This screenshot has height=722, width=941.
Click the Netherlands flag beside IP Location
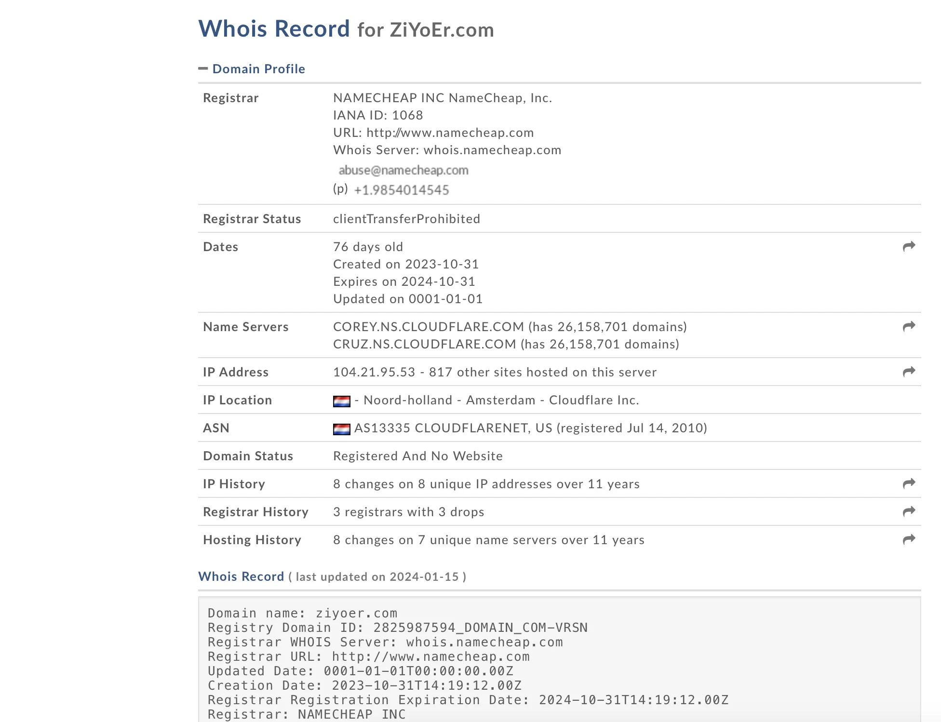click(x=341, y=401)
